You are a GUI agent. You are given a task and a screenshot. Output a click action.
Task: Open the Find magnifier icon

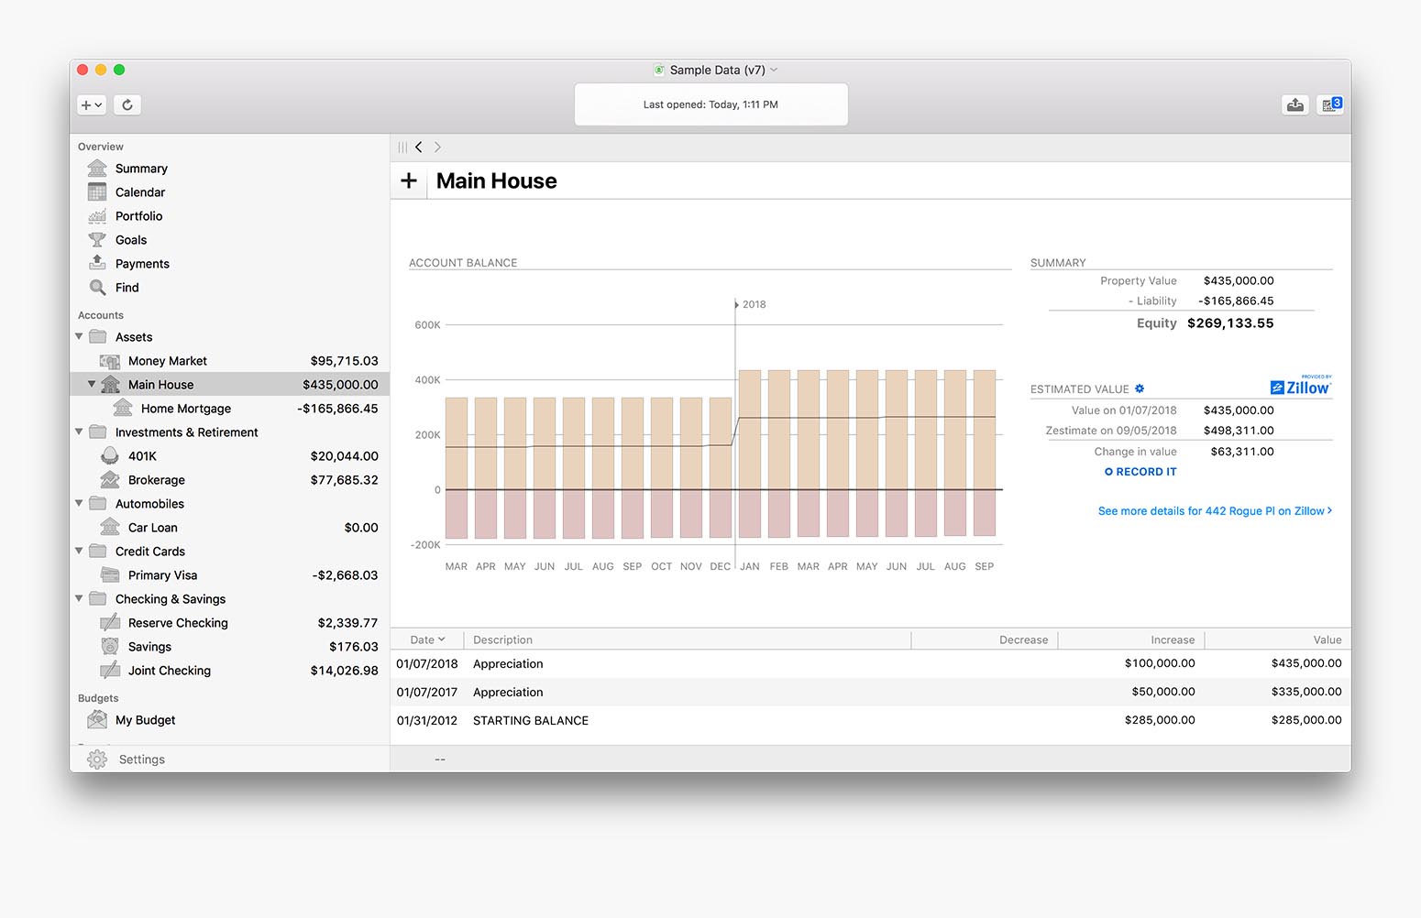(x=97, y=288)
